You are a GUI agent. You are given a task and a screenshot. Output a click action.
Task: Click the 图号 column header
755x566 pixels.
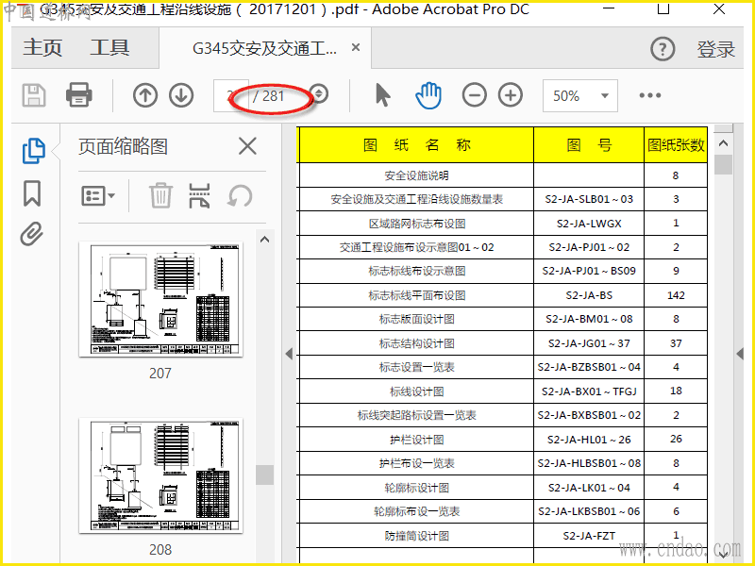coord(589,145)
